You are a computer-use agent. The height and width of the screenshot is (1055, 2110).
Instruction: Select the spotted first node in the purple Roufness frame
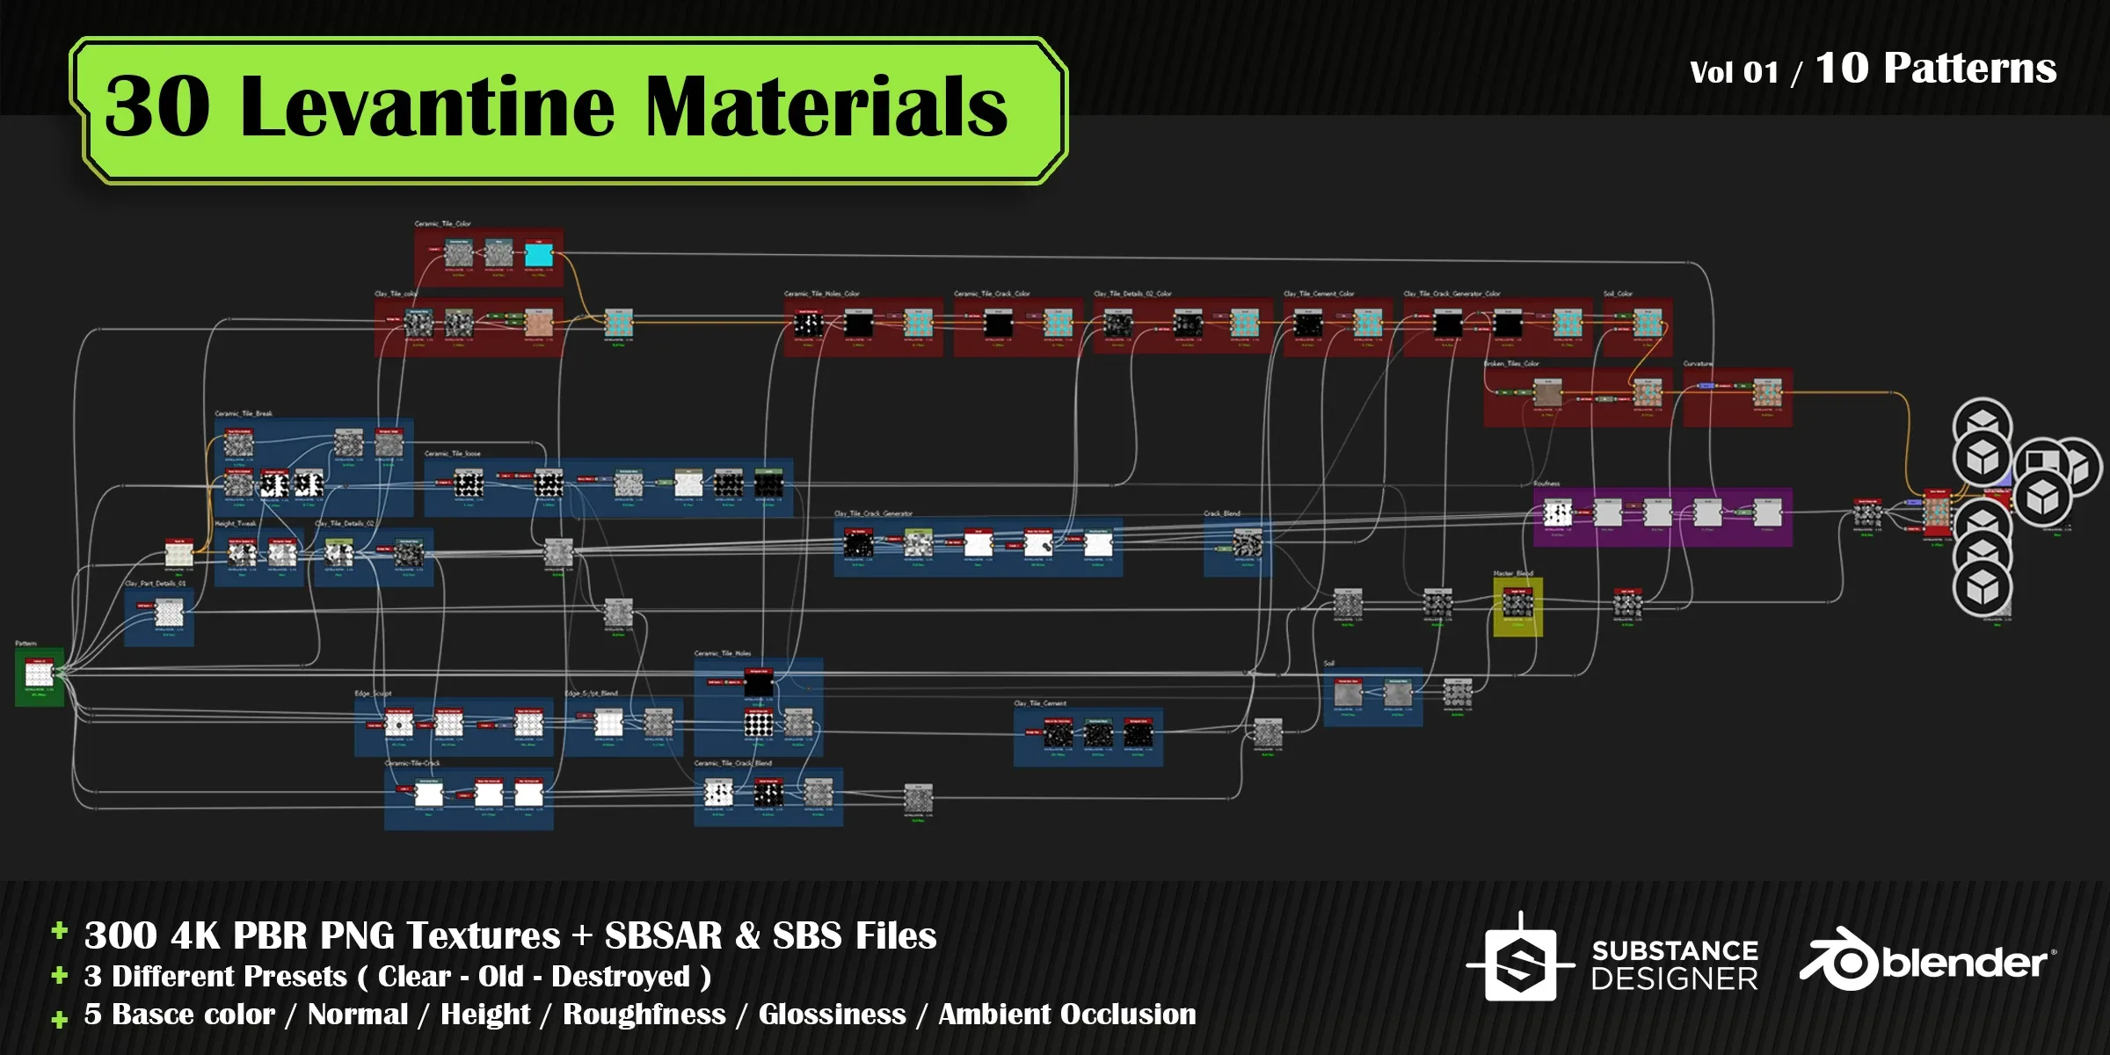pyautogui.click(x=1558, y=513)
